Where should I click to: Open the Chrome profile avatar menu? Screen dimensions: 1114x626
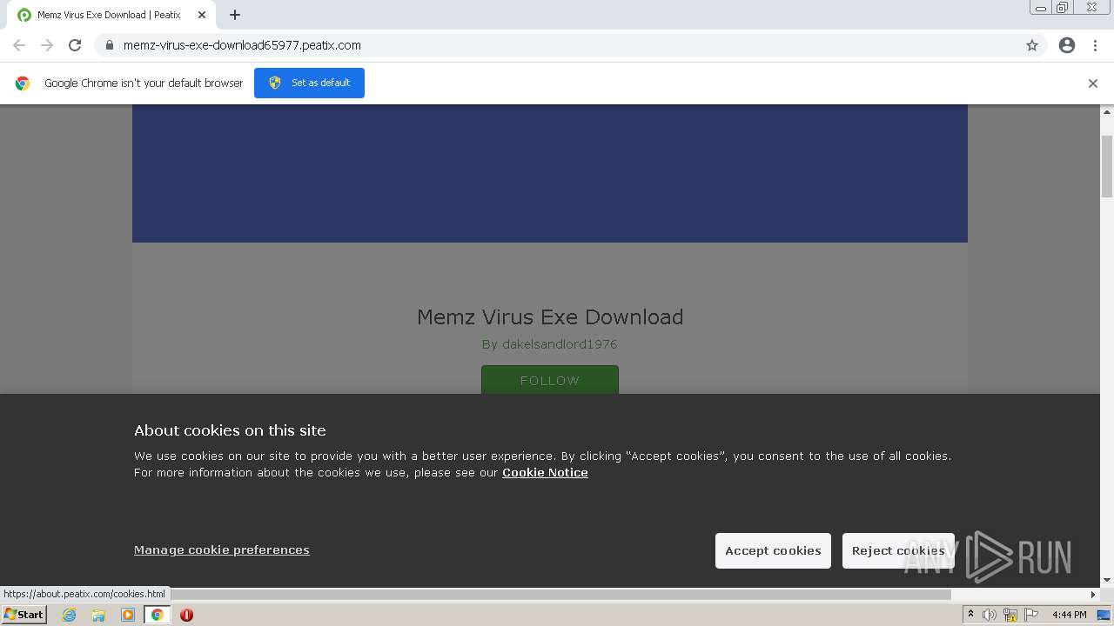click(1067, 45)
